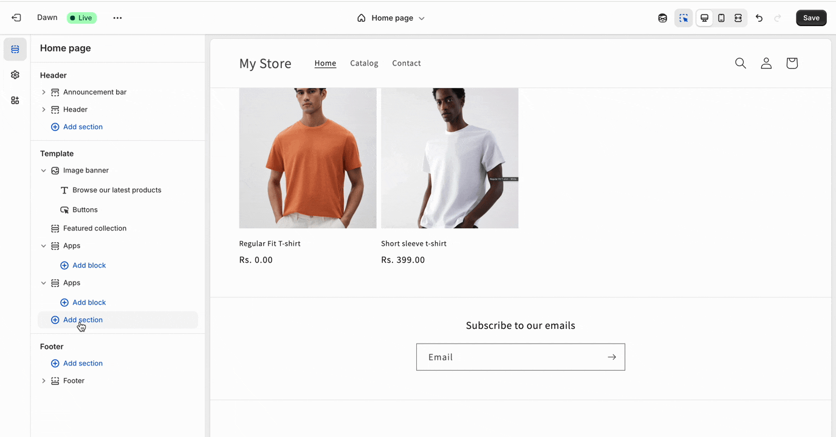Open the App embeds panel

[x=15, y=100]
